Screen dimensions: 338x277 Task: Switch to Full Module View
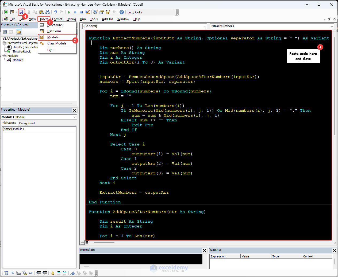coord(87,242)
